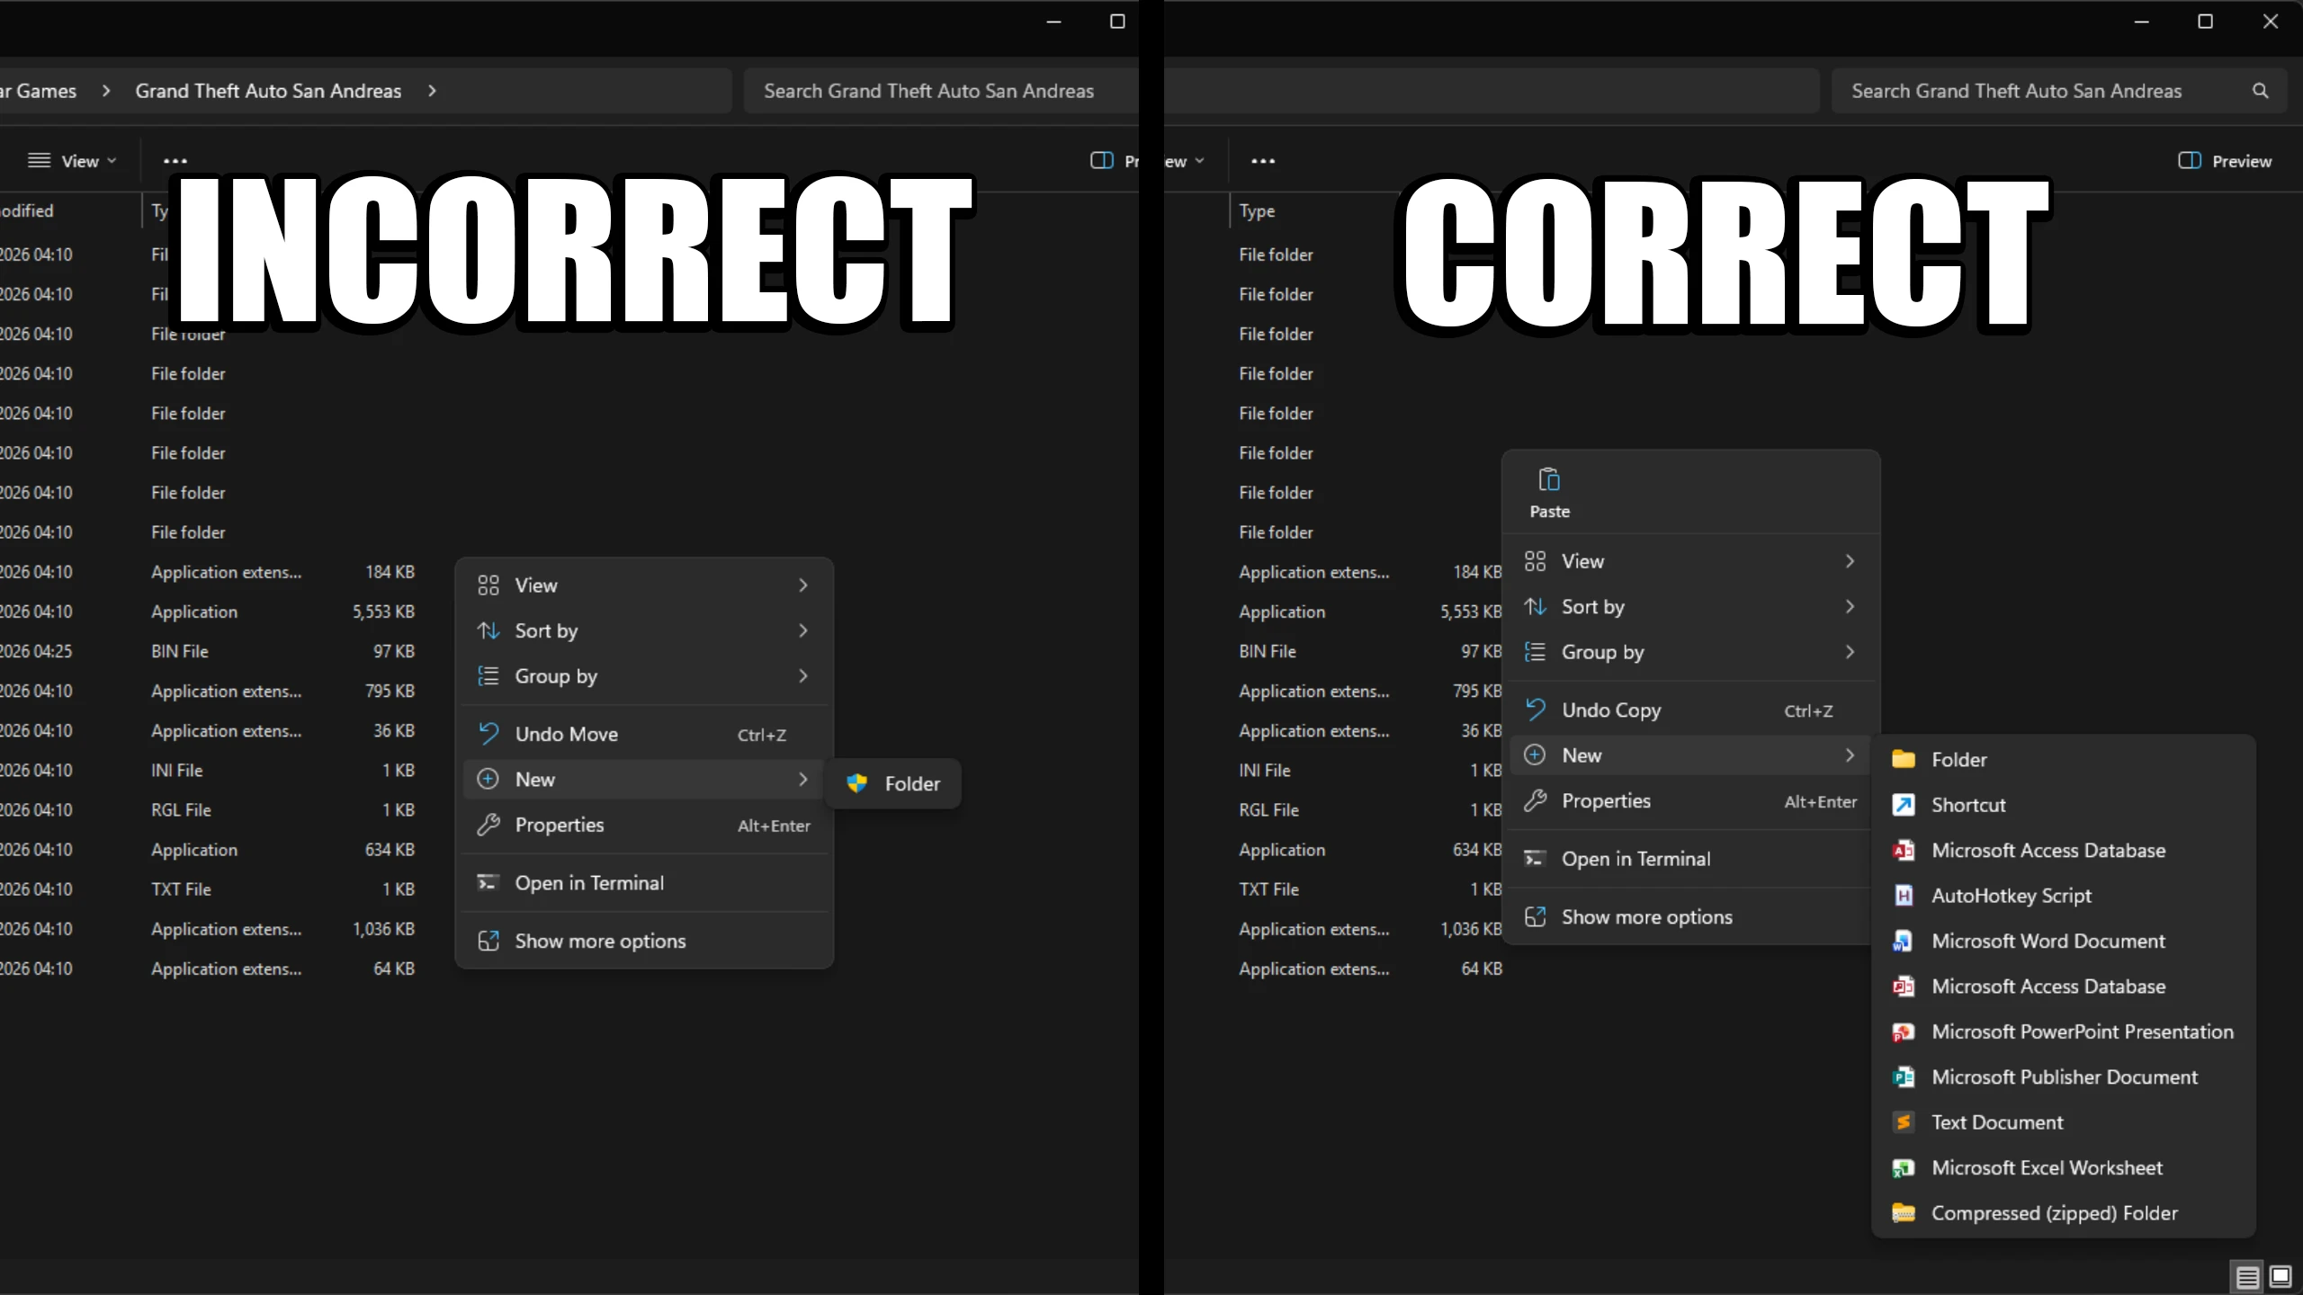
Task: Create Compressed (zipped) Folder from submenu
Action: point(2054,1213)
